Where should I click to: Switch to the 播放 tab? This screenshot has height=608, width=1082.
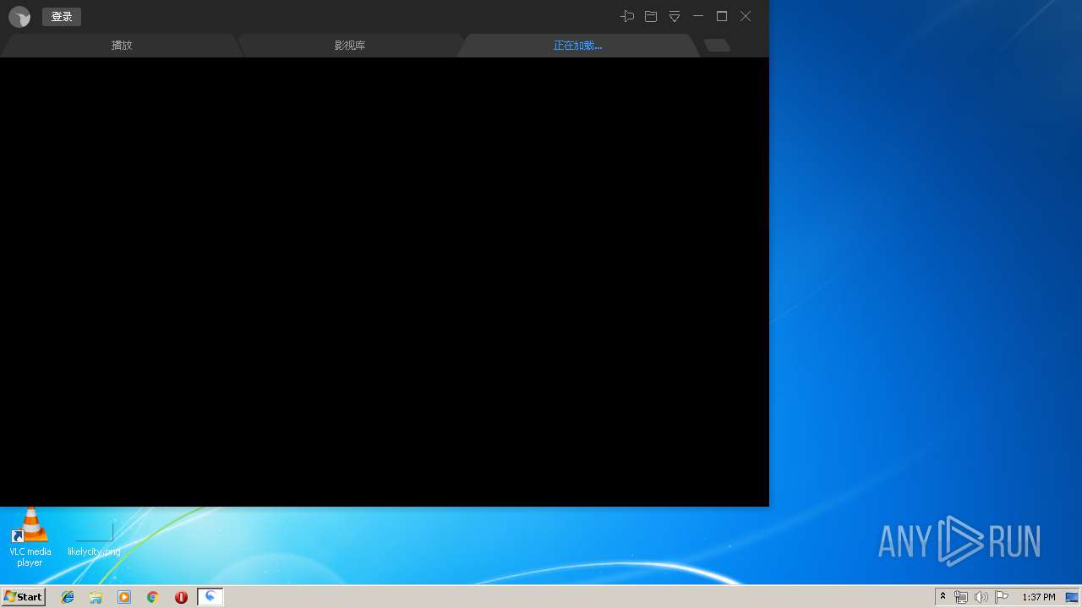[x=122, y=46]
